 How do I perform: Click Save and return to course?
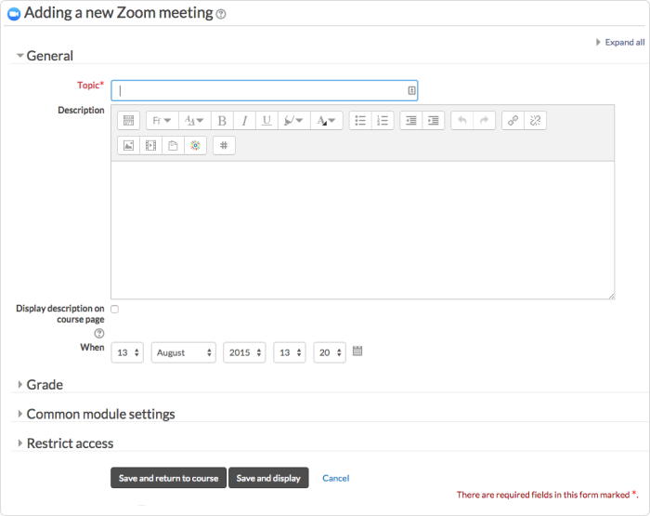tap(168, 478)
